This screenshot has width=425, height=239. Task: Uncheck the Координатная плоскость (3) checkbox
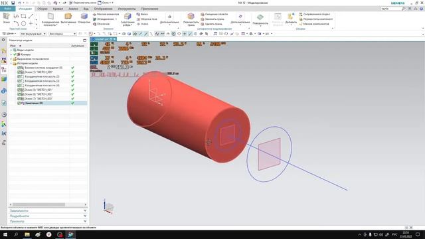tap(19, 81)
